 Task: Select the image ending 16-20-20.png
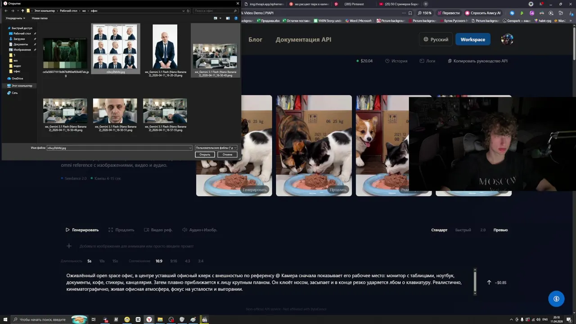pyautogui.click(x=165, y=49)
